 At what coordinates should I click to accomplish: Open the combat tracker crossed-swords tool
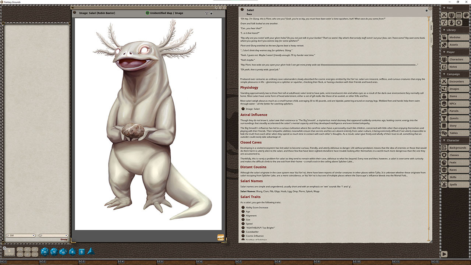pos(445,15)
